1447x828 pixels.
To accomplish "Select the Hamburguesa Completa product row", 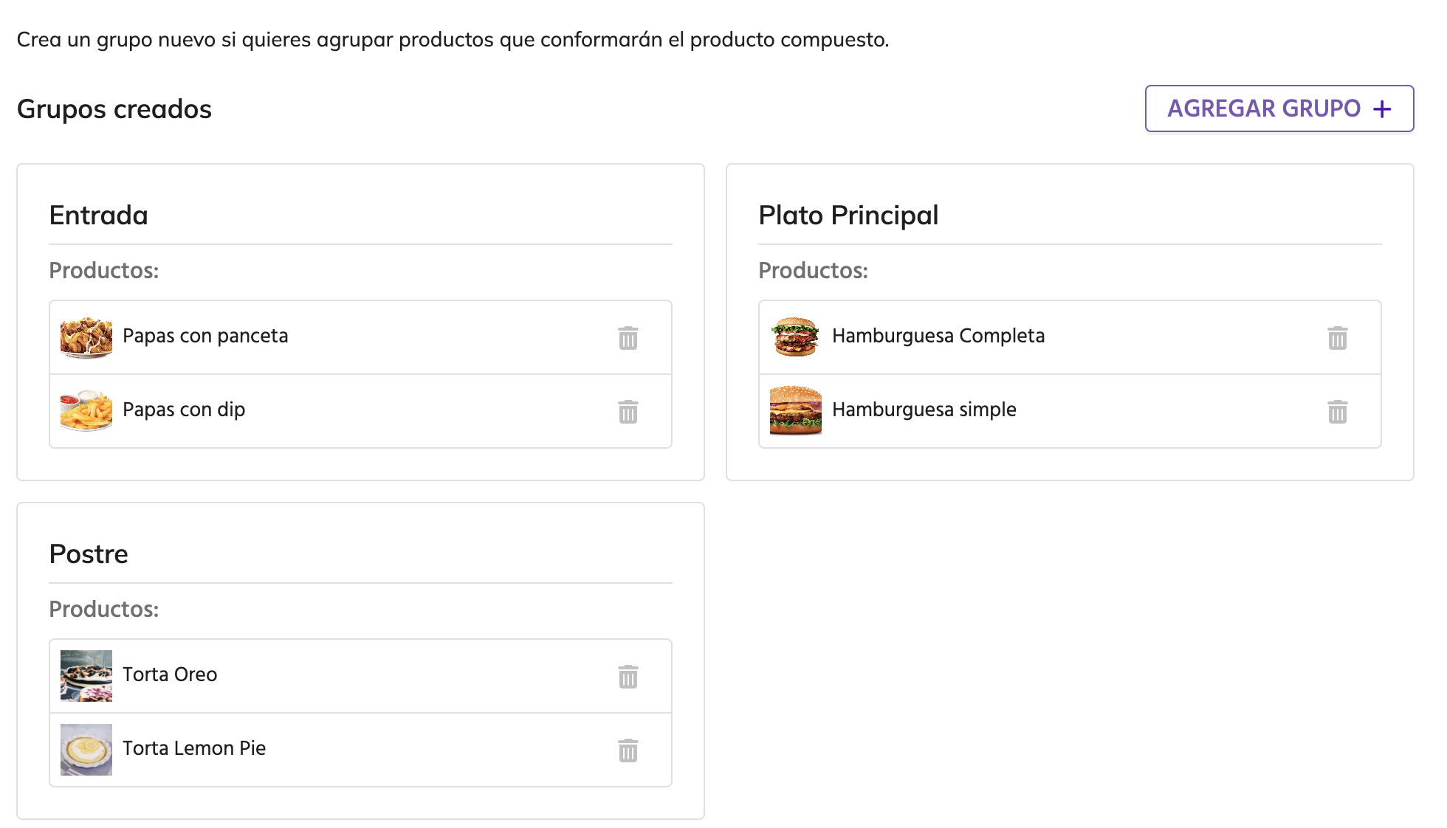I will pos(1070,337).
